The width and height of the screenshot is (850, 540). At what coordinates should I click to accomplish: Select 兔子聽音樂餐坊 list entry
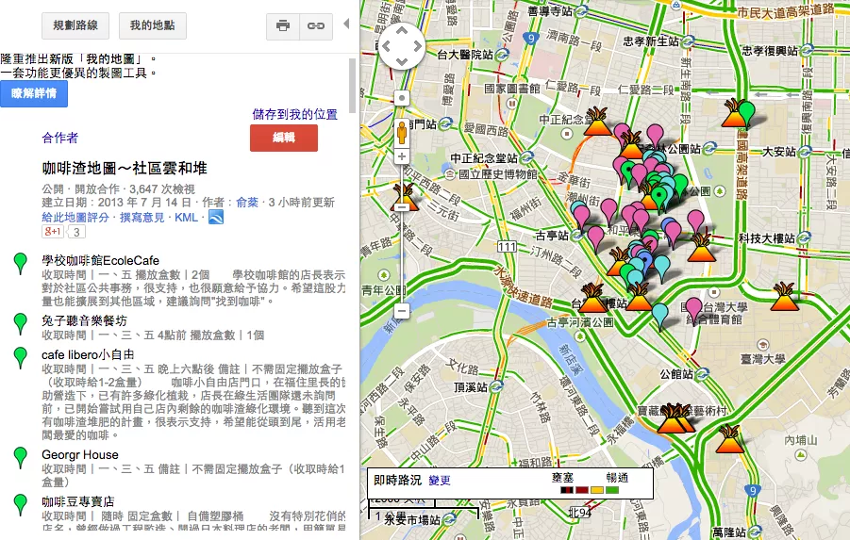pyautogui.click(x=84, y=320)
